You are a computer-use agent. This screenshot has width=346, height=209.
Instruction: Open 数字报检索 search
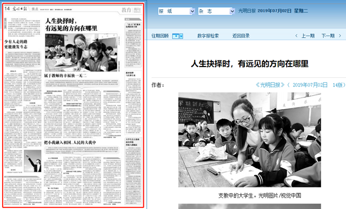pyautogui.click(x=208, y=36)
